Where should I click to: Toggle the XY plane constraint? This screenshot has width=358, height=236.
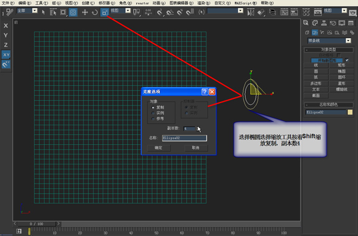(x=6, y=55)
